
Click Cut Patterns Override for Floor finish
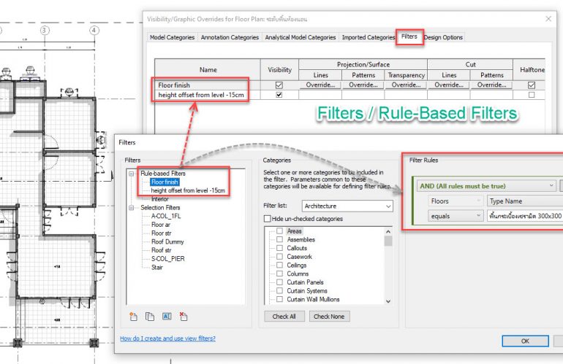(491, 85)
